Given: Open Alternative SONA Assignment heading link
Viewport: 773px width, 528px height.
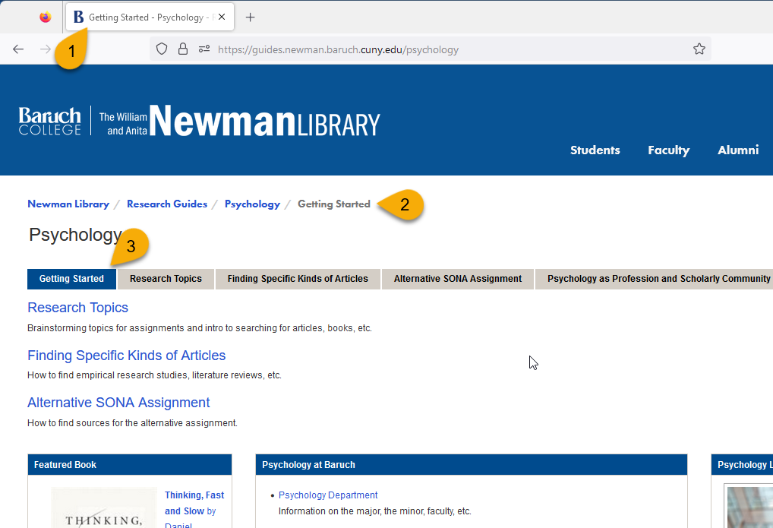Looking at the screenshot, I should point(118,403).
